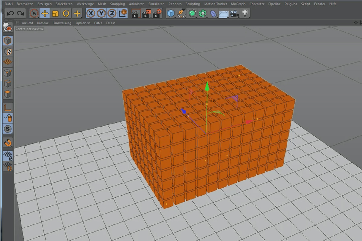Open the recently used tools icon
362x241 pixels.
click(77, 13)
